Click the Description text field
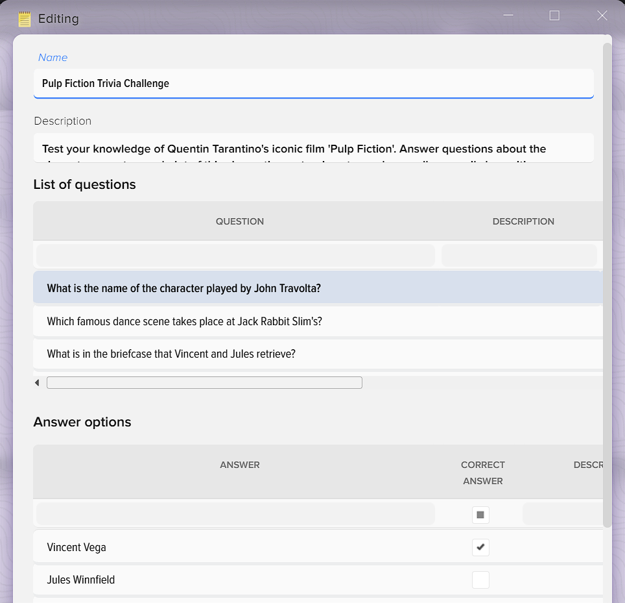Viewport: 625px width, 603px height. [x=314, y=148]
